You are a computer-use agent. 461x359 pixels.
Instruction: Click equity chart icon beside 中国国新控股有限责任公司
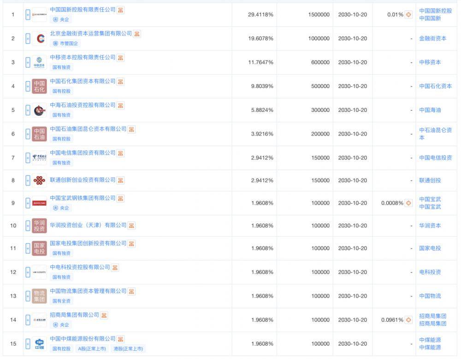pyautogui.click(x=121, y=10)
